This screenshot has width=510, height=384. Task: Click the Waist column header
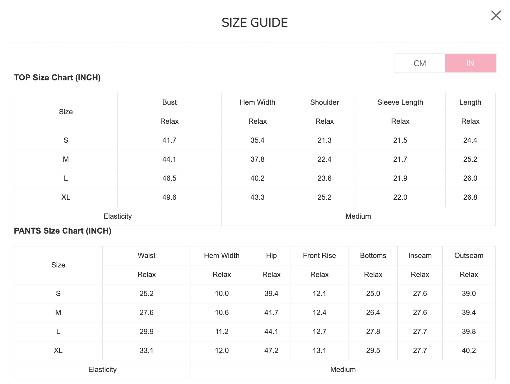tap(147, 256)
